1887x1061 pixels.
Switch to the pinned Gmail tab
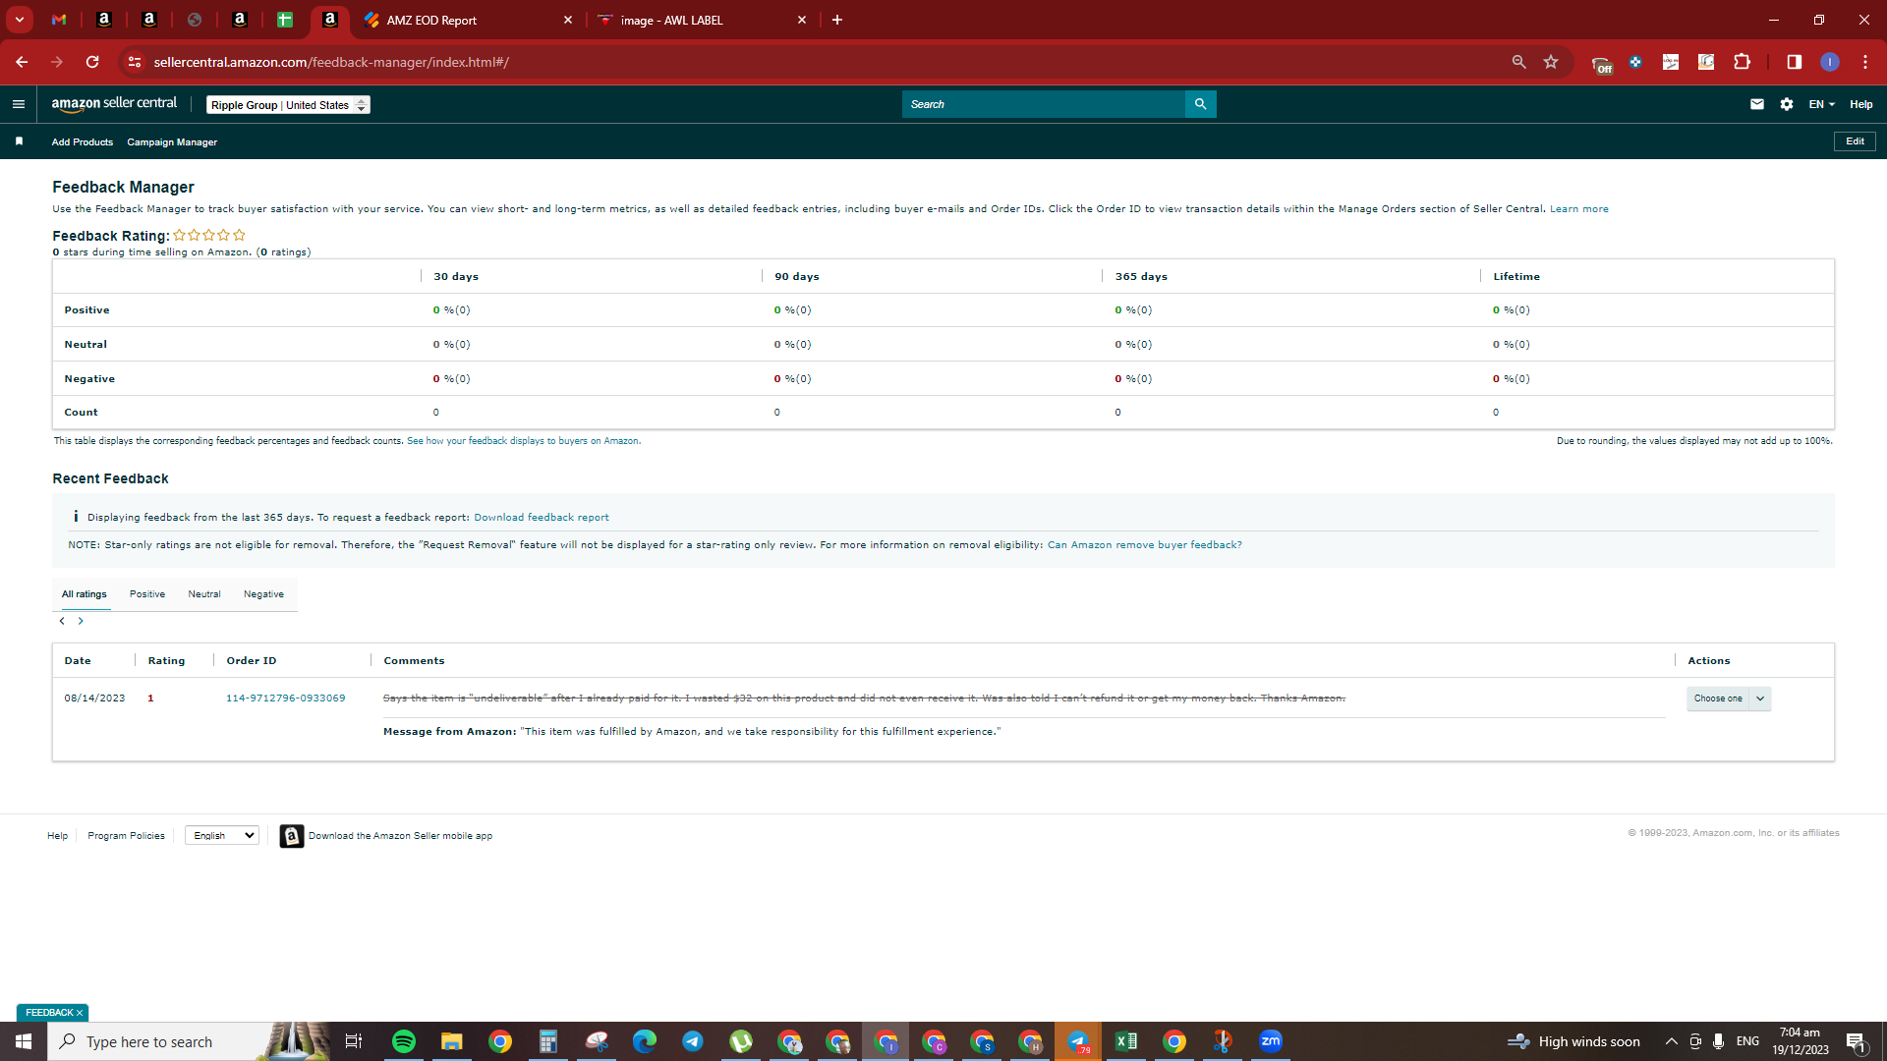pyautogui.click(x=59, y=20)
